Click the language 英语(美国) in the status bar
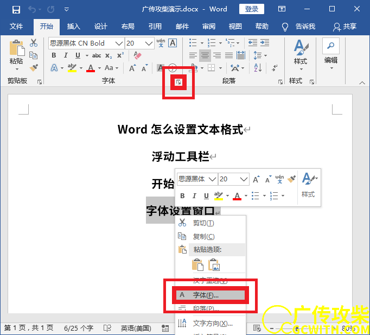Screen dimensions: 370x335 [x=136, y=328]
